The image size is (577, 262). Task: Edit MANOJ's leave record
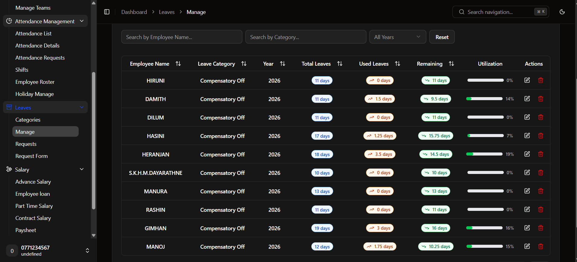pos(527,246)
